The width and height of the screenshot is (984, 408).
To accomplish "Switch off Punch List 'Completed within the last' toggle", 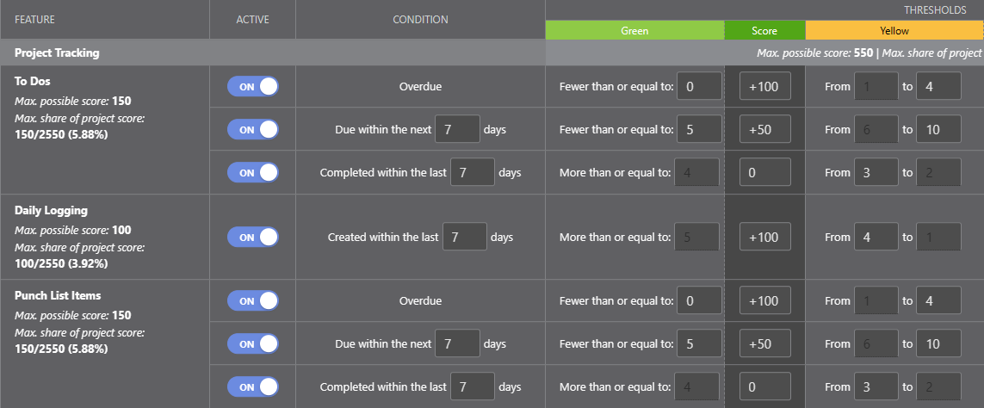I will [x=252, y=386].
